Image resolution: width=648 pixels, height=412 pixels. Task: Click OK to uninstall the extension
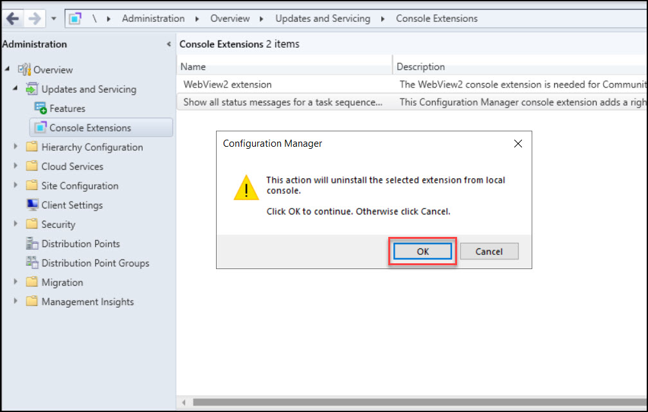tap(422, 251)
